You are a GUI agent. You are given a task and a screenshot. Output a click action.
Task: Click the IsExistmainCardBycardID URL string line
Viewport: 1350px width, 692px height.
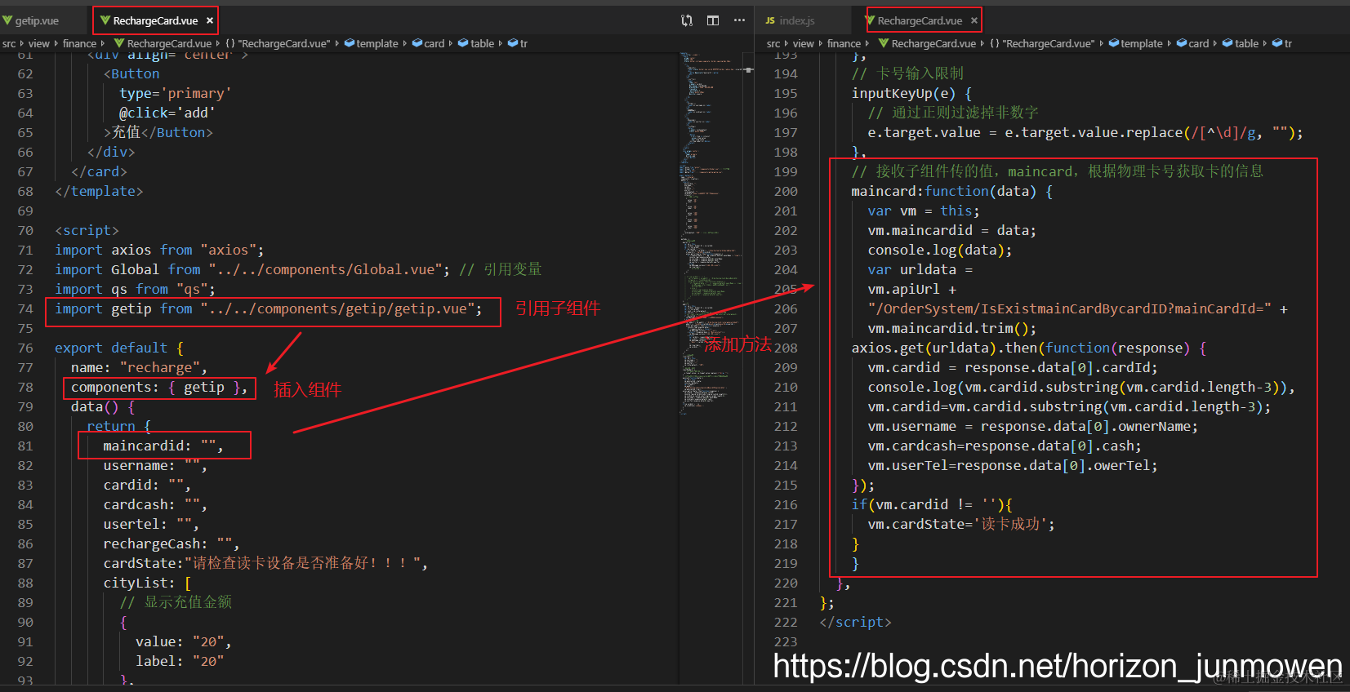[x=1077, y=308]
